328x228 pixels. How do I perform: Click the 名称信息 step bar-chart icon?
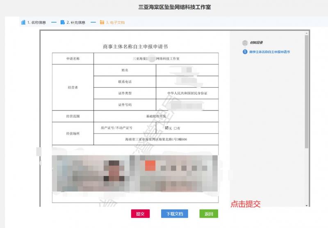coord(23,22)
